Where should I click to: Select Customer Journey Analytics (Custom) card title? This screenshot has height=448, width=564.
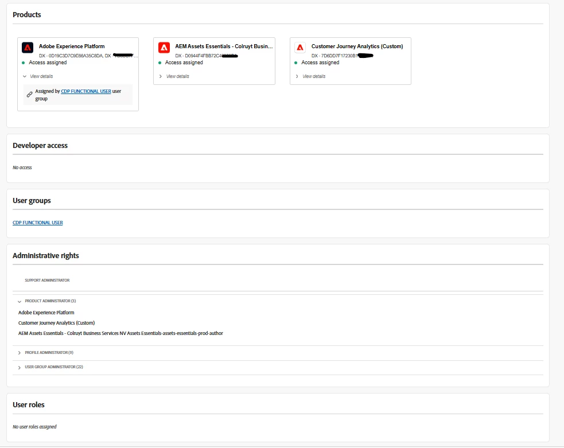(x=357, y=46)
